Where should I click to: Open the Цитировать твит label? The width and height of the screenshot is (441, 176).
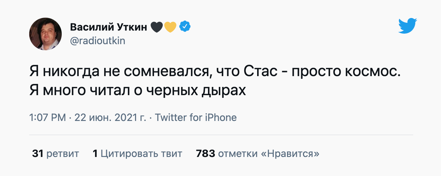141,154
